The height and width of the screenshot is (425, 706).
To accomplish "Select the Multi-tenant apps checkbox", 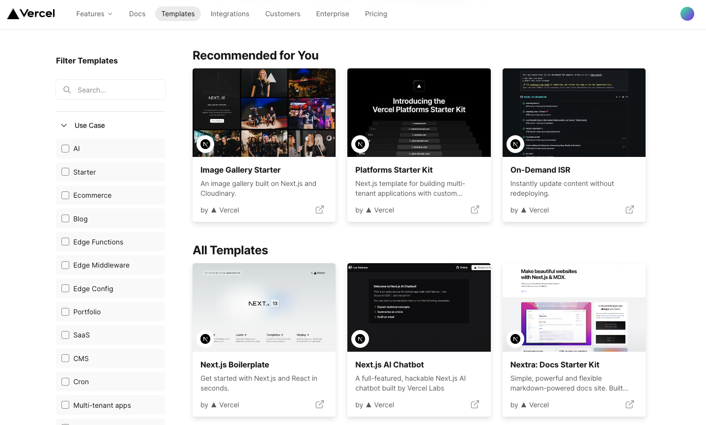I will (x=65, y=405).
